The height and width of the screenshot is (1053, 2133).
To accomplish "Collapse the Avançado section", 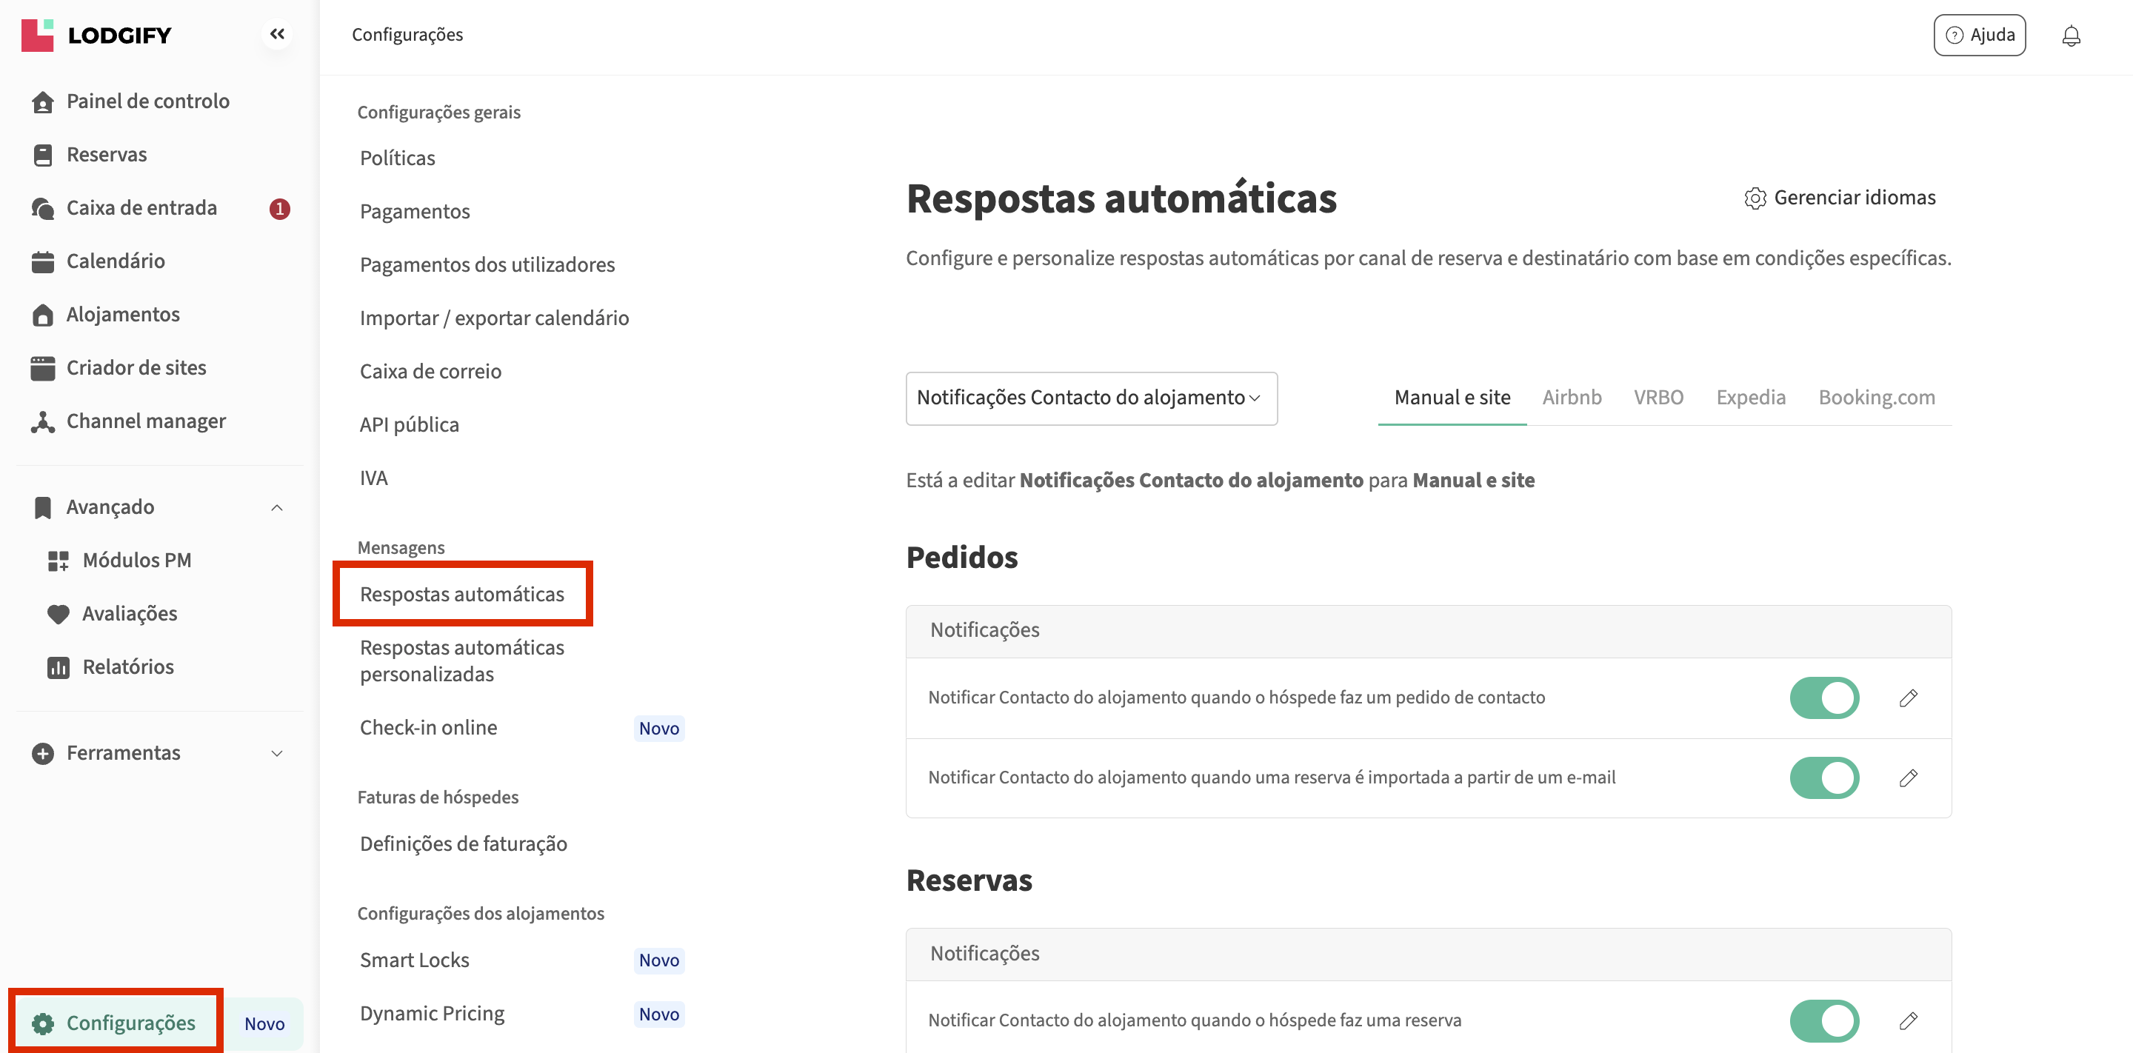I will [276, 507].
